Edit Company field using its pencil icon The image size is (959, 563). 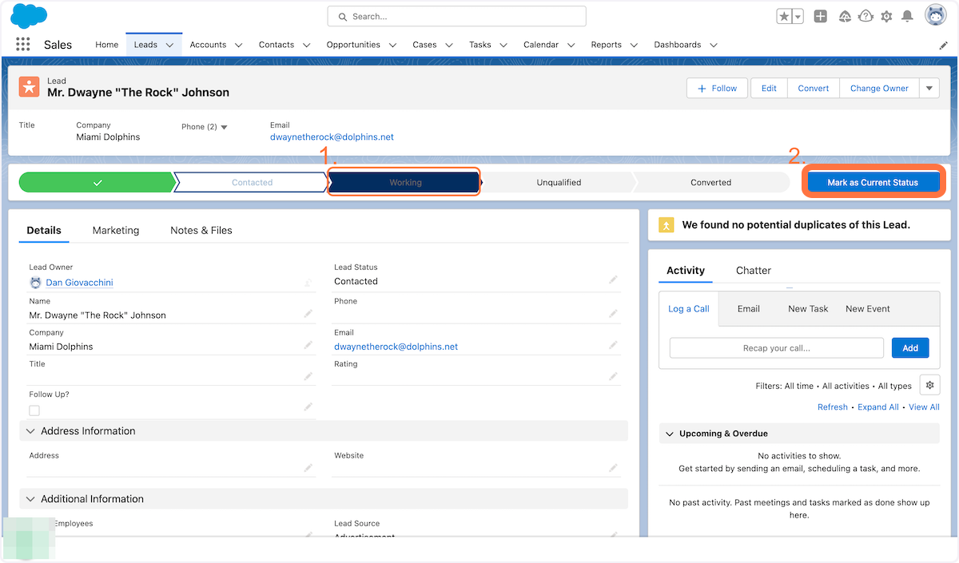click(x=308, y=345)
